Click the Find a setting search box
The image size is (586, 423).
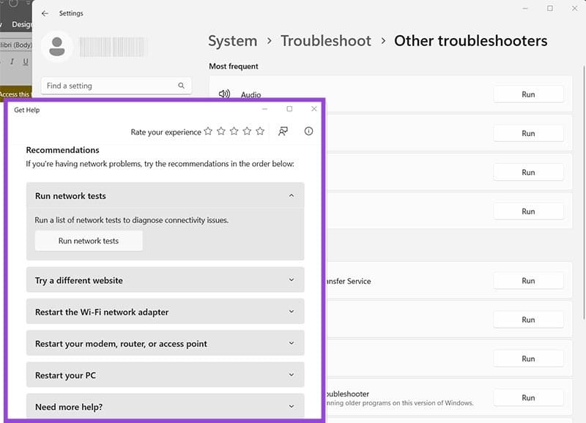tap(116, 86)
